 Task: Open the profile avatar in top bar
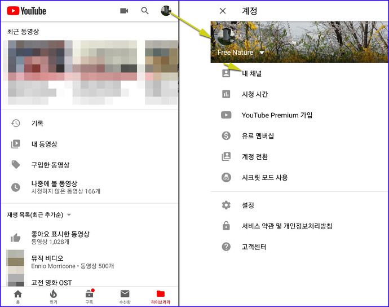166,11
